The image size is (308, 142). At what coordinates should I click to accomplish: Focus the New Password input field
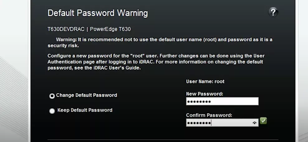[x=222, y=102]
